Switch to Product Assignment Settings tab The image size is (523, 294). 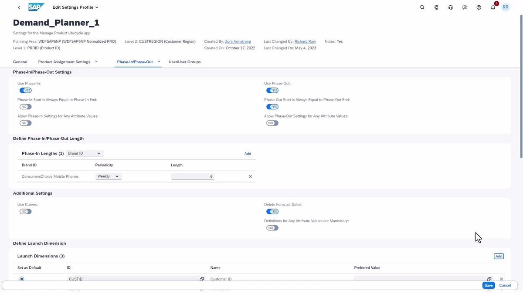tap(64, 62)
